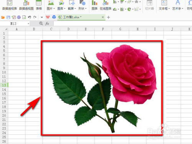The width and height of the screenshot is (192, 144).
Task: Click the 在线图表 online chart icon
Action: pos(106,5)
